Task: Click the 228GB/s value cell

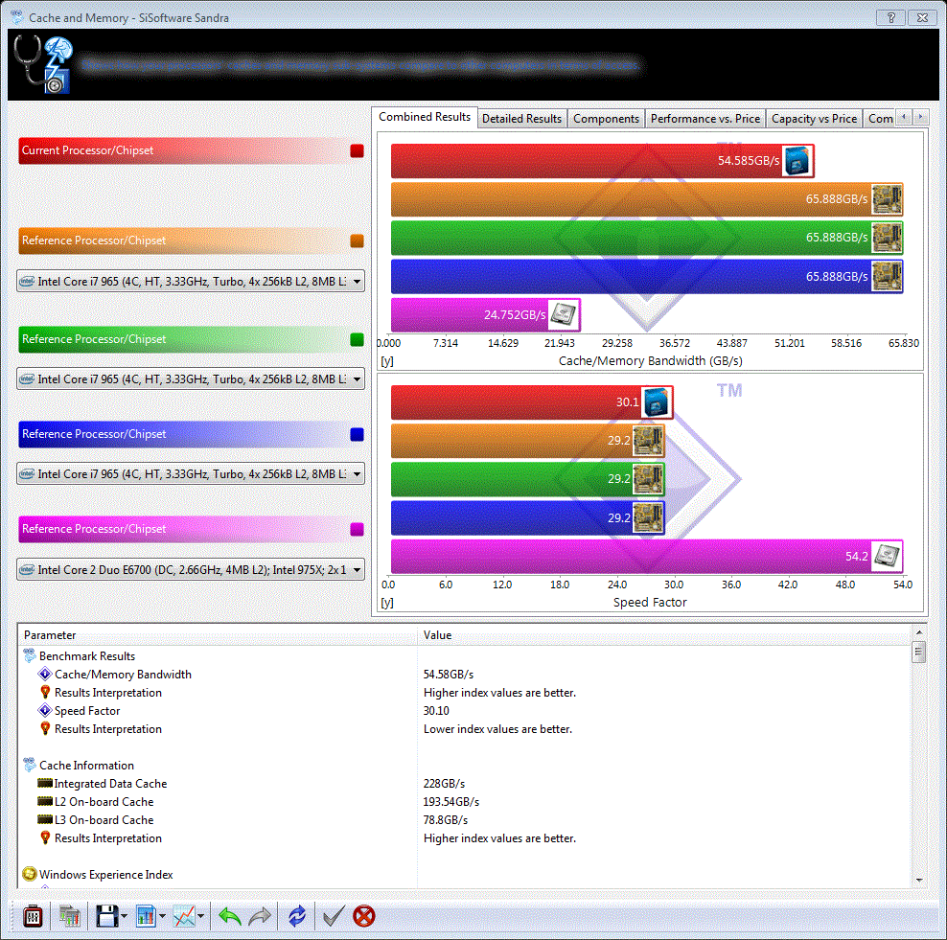Action: (444, 784)
